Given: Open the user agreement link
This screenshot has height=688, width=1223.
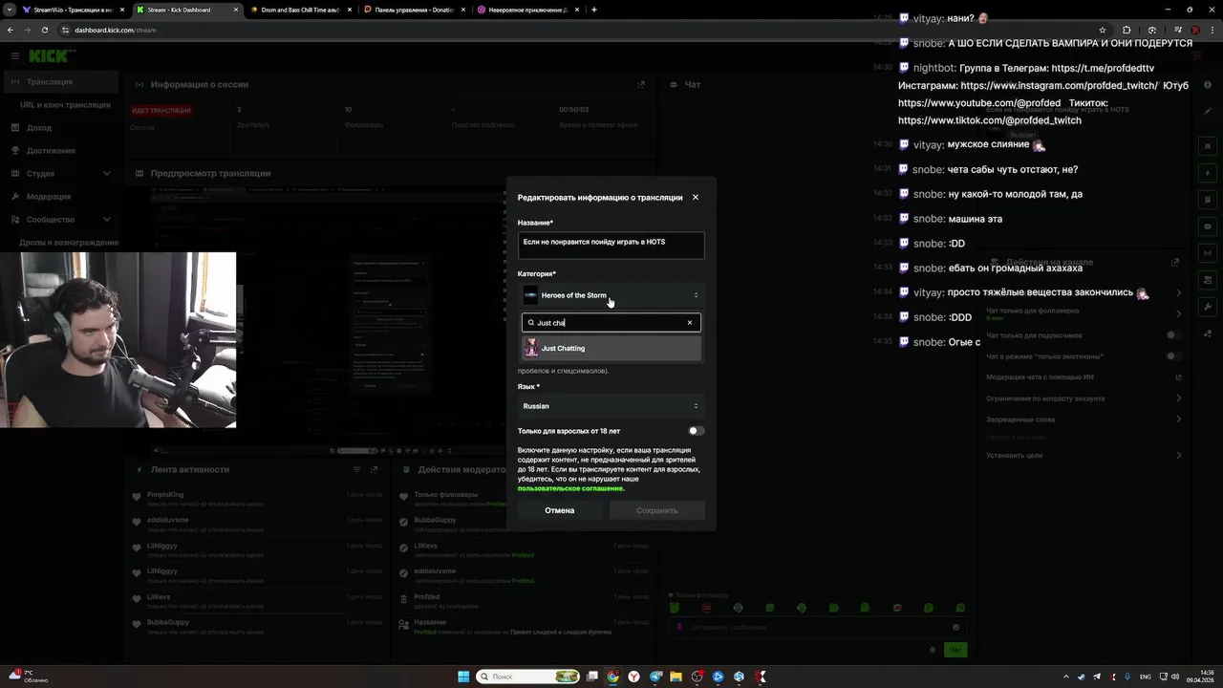Looking at the screenshot, I should coord(570,488).
